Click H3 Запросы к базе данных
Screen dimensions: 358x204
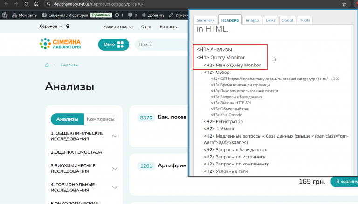[x=236, y=97]
